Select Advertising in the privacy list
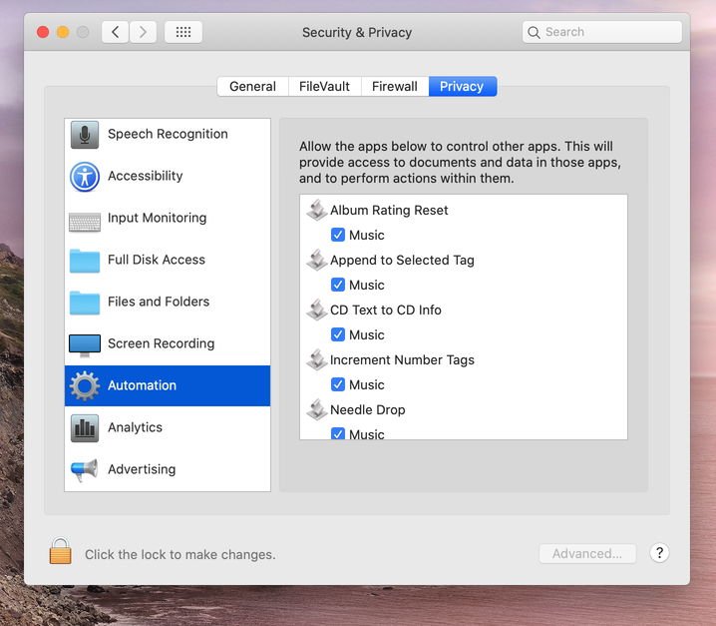Viewport: 716px width, 626px height. pos(168,469)
